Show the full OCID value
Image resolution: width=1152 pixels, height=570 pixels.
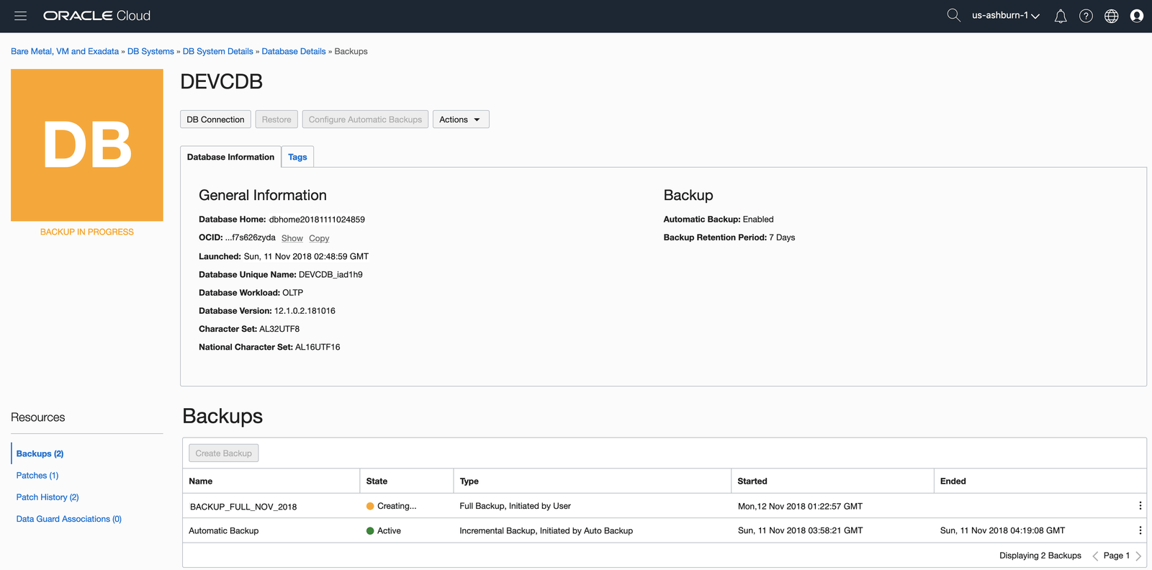(292, 238)
